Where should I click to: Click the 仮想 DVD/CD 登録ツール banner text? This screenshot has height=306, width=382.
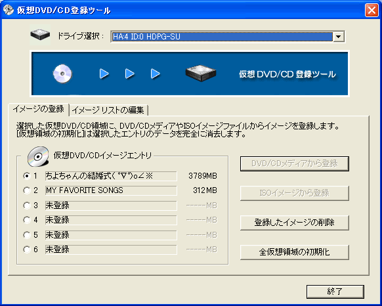[287, 74]
